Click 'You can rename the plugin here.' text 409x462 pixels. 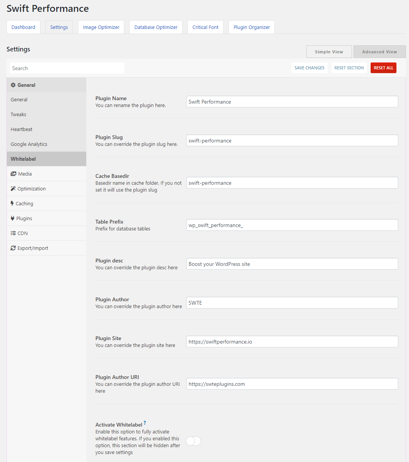click(130, 106)
